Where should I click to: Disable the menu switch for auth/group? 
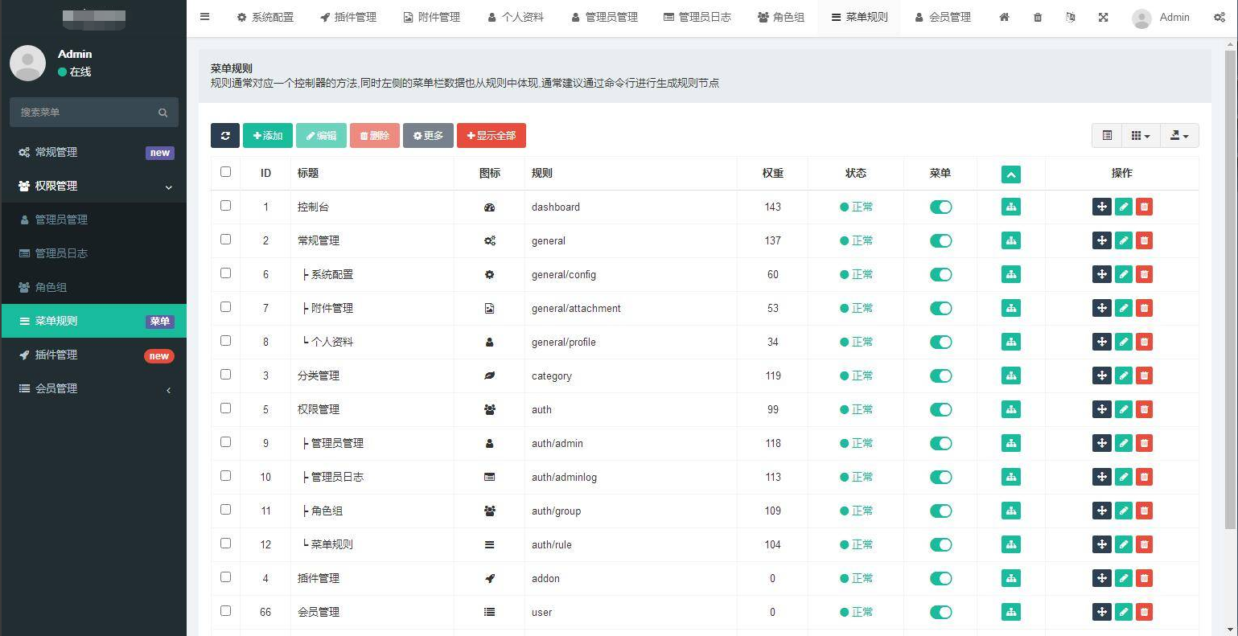pos(940,511)
